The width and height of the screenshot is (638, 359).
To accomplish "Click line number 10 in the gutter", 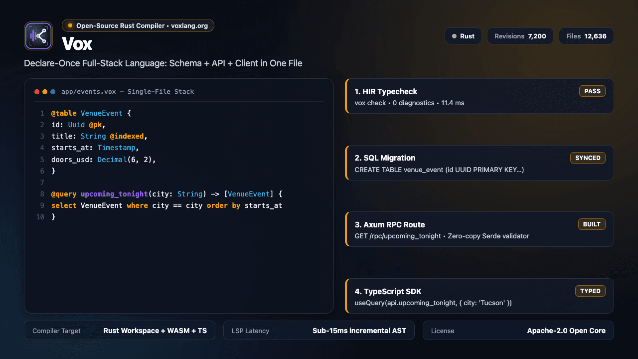I will 40,217.
